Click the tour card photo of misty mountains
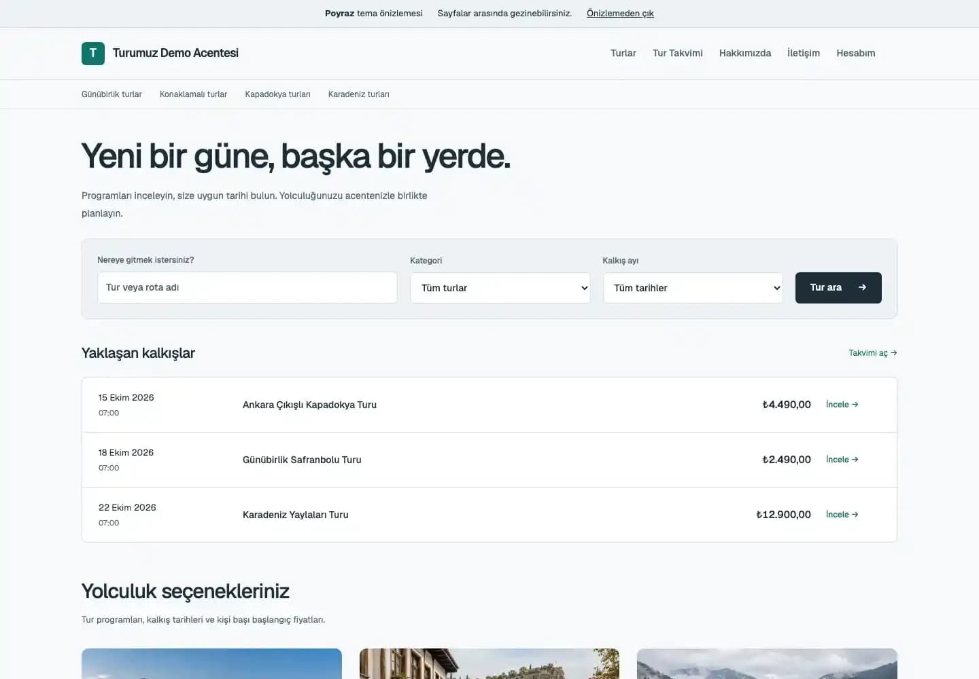Screen dimensions: 979x679 767,664
